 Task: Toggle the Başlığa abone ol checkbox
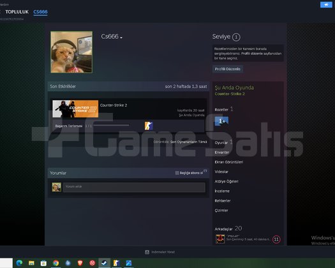point(177,173)
